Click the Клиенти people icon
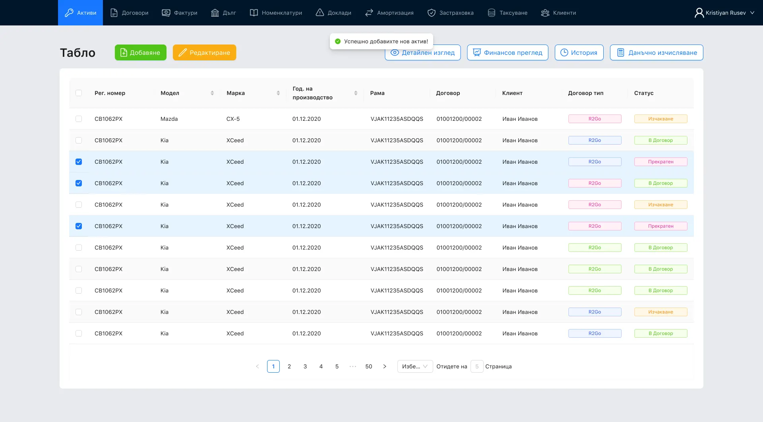763x422 pixels. pyautogui.click(x=545, y=13)
